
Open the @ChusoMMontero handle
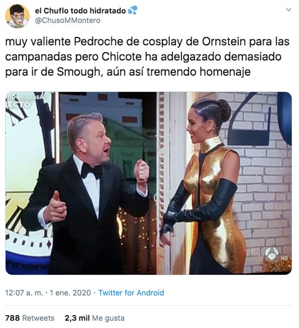tap(68, 21)
